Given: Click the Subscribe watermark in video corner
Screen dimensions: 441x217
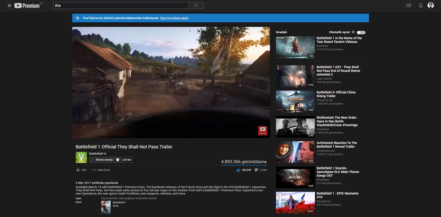Looking at the screenshot, I should (262, 131).
